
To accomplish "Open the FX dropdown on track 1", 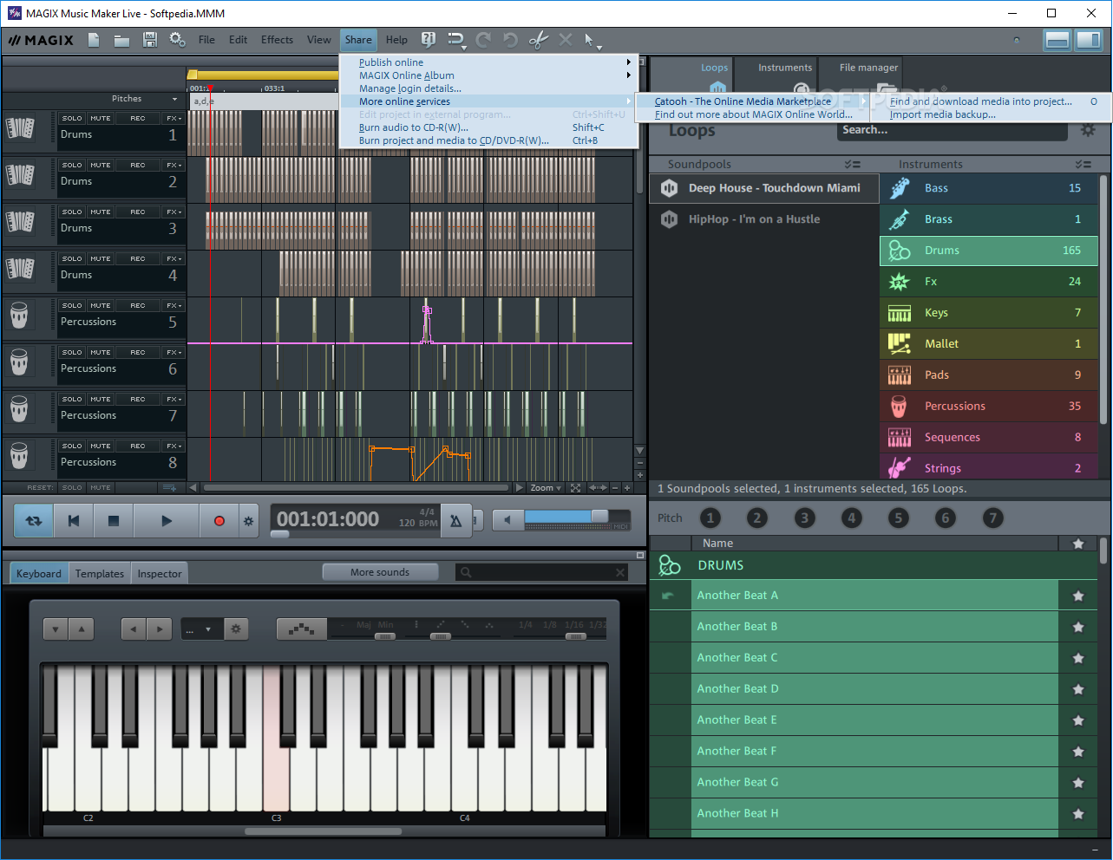I will (x=173, y=119).
